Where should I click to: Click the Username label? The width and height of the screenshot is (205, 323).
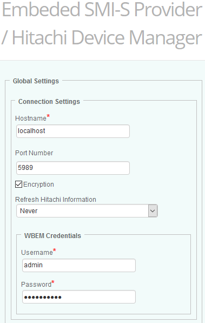pyautogui.click(x=37, y=252)
